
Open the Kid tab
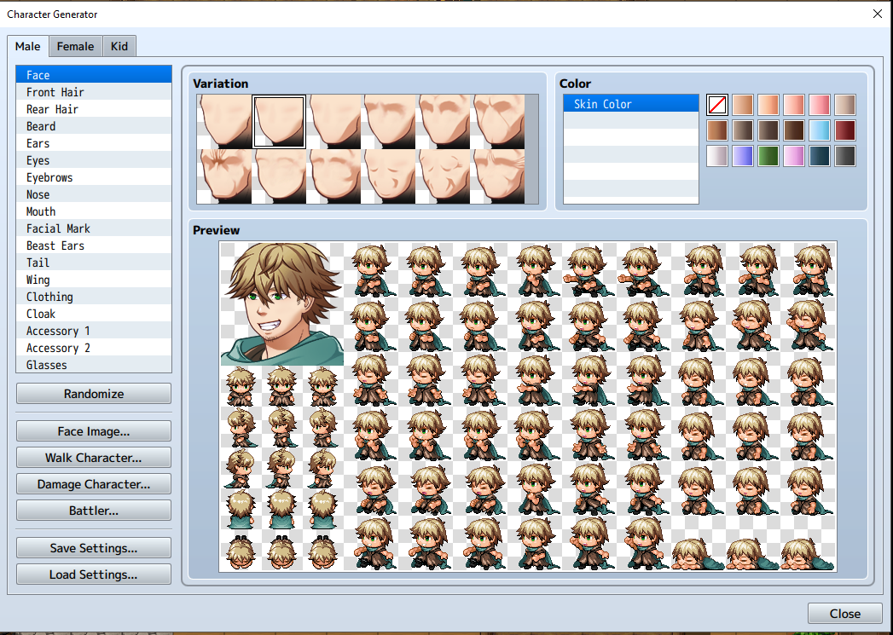coord(119,46)
